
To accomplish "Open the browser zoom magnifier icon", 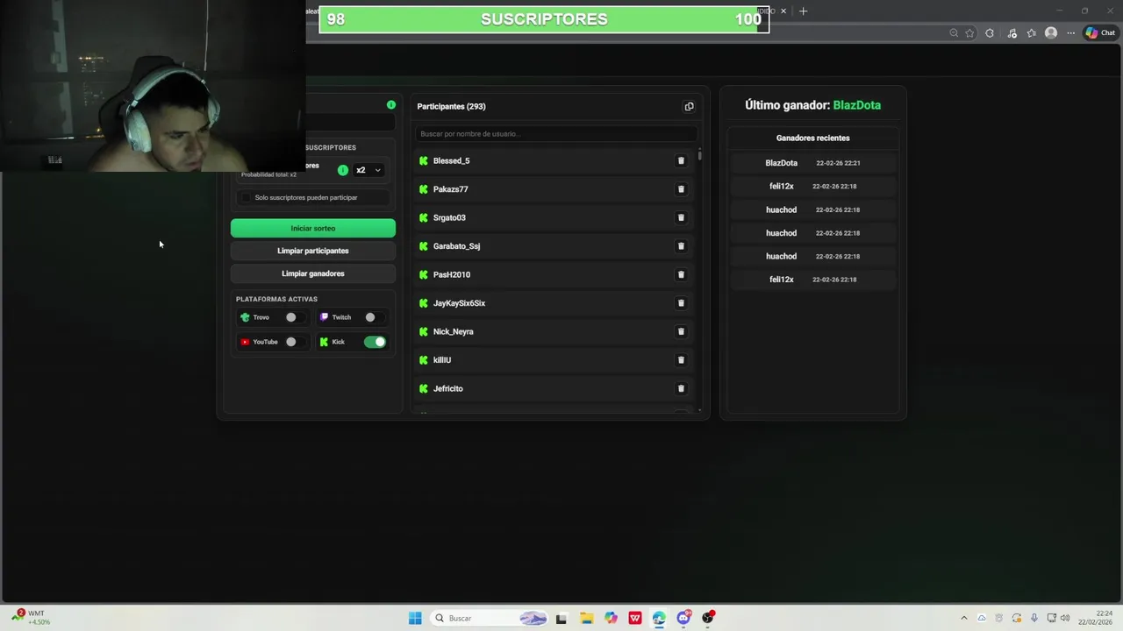I will point(954,33).
